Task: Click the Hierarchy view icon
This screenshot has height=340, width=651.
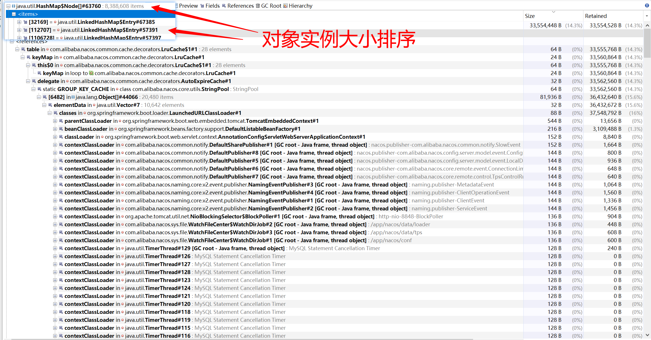Action: pos(285,6)
